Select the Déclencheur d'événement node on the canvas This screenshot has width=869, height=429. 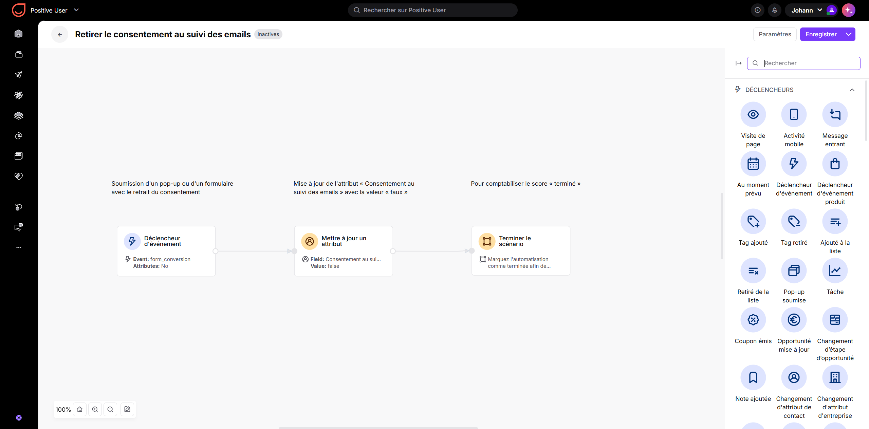pos(166,251)
